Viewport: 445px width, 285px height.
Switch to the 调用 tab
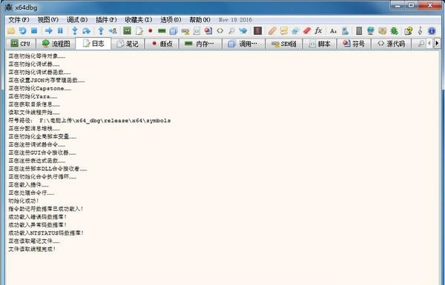[x=243, y=44]
